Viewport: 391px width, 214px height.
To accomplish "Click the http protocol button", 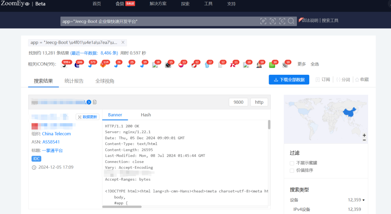I will 259,102.
